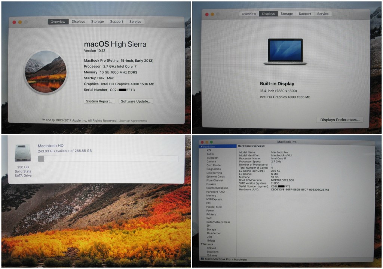Select Printers in the Hardware list
This screenshot has height=269, width=383.
coord(211,214)
